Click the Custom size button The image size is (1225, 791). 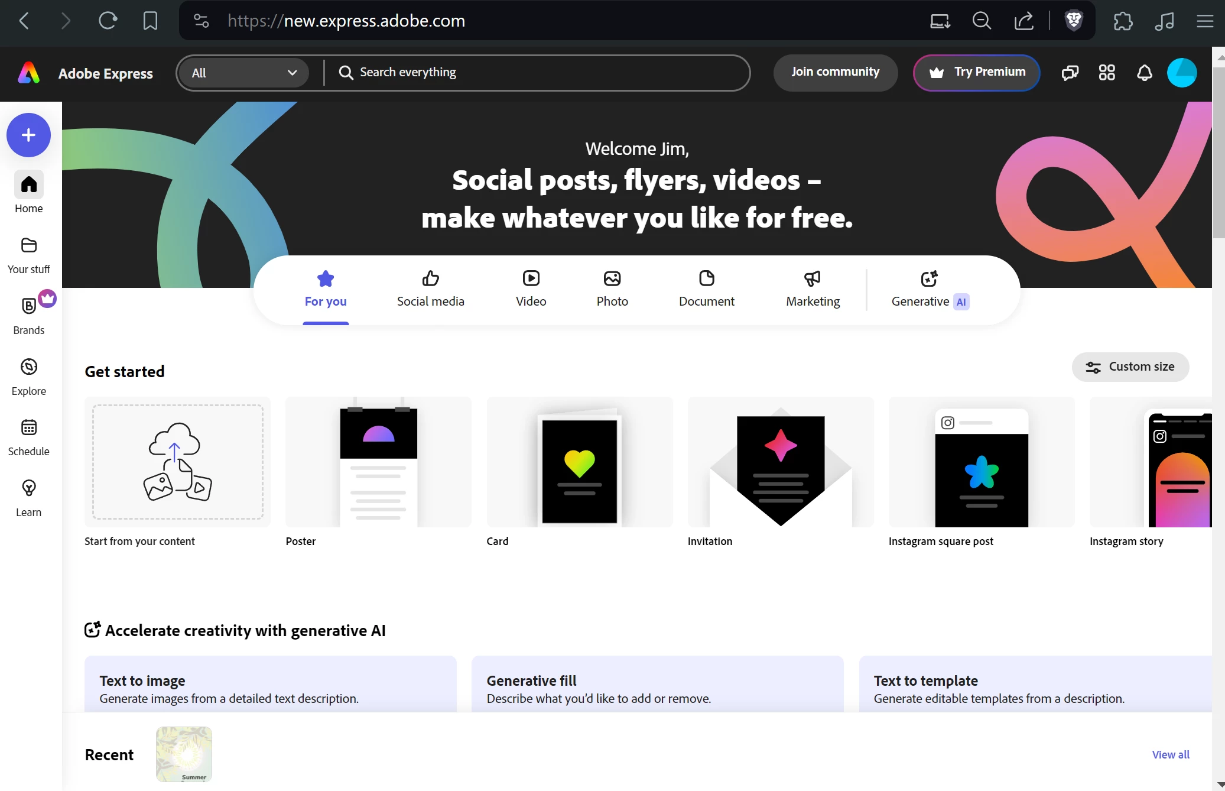[1130, 367]
